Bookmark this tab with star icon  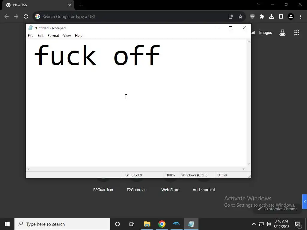(240, 17)
